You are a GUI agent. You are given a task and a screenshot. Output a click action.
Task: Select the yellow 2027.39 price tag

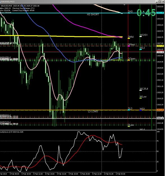[160, 46]
